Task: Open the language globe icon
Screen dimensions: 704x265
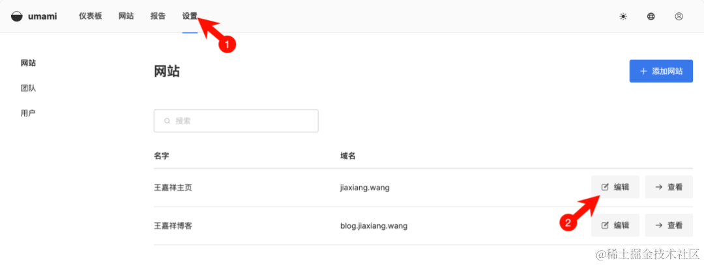Action: click(x=651, y=17)
